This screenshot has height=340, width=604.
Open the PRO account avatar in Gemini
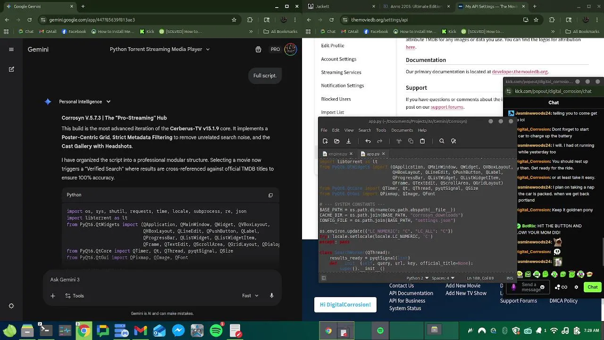291,49
